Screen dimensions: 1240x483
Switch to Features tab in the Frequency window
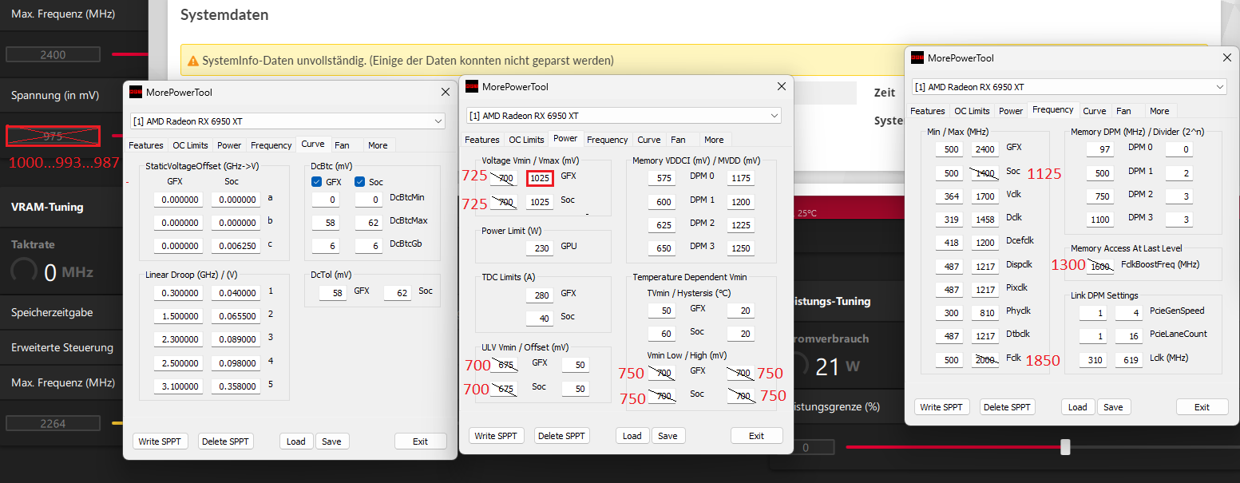928,111
